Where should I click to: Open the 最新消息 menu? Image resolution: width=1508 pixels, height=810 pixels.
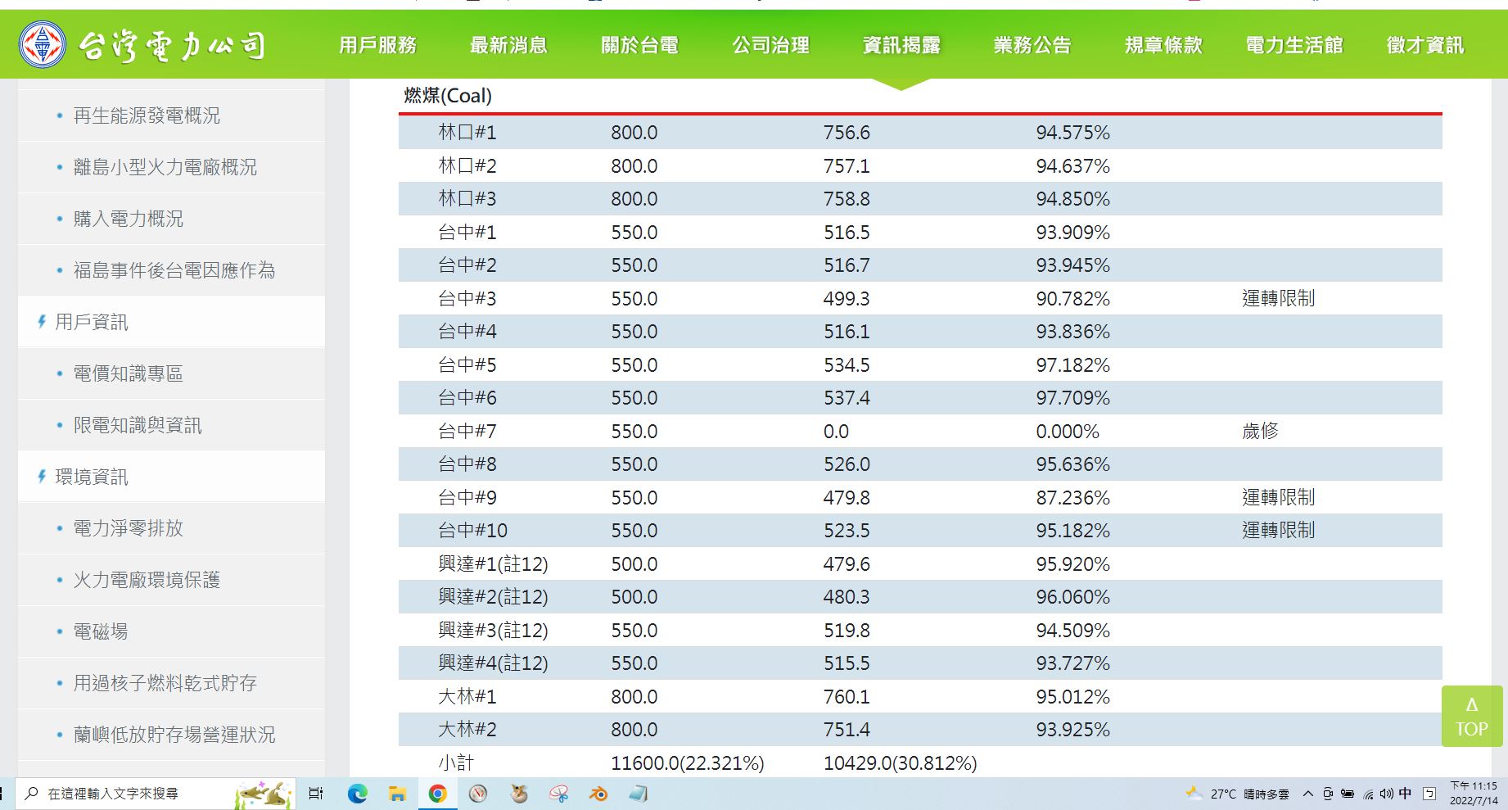point(508,45)
